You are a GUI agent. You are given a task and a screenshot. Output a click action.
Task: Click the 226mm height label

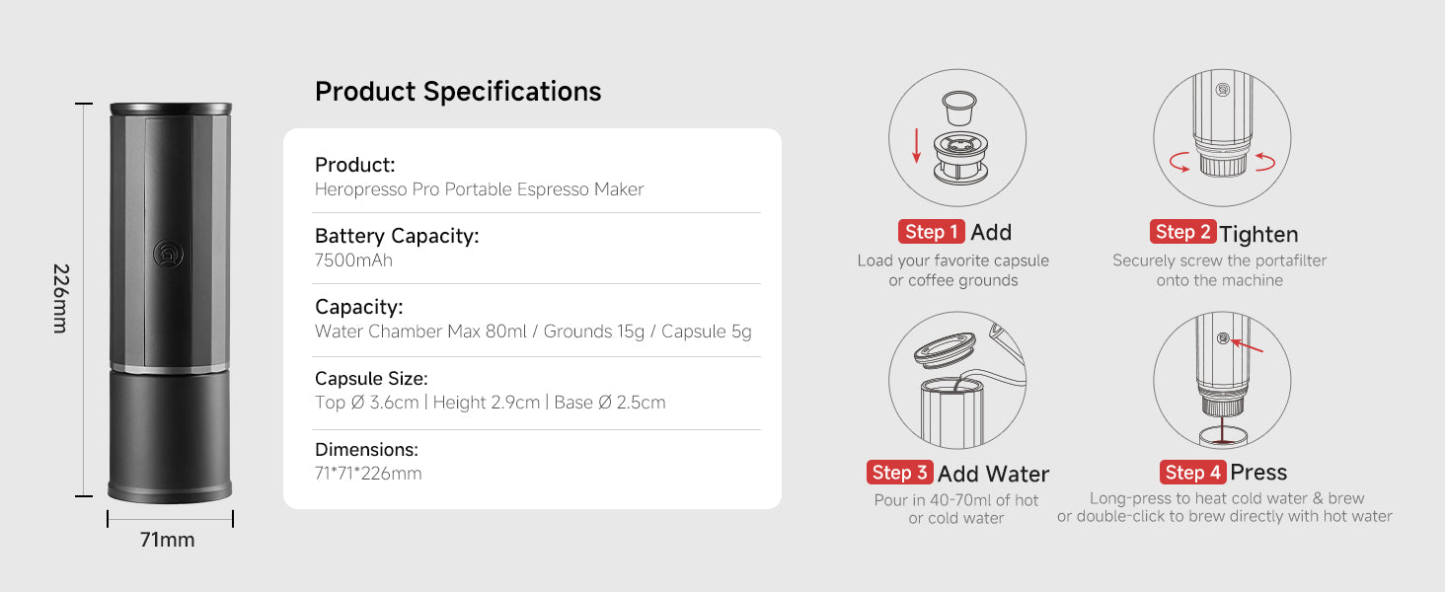coord(59,298)
